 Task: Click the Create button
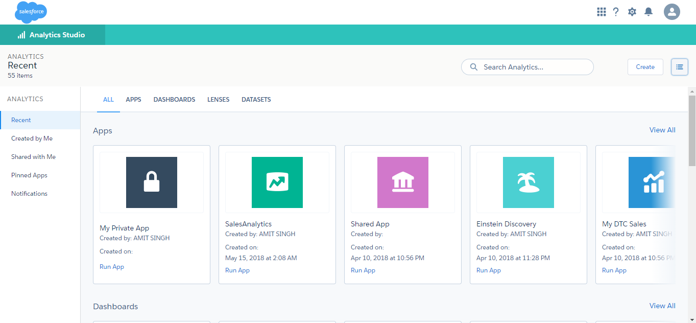[x=645, y=67]
